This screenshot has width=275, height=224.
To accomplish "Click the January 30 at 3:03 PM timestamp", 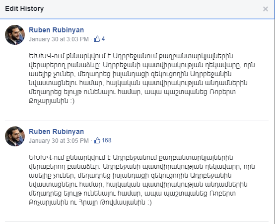I will [59, 39].
